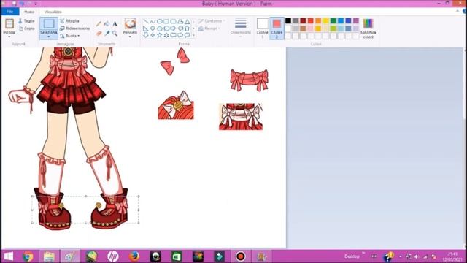This screenshot has width=467, height=263.
Task: Collapse the ribbon with the chevron
Action: pyautogui.click(x=458, y=12)
